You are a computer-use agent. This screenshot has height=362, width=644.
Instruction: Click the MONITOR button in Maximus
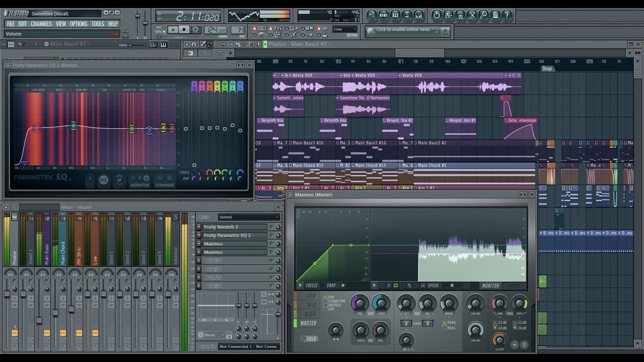coord(491,286)
